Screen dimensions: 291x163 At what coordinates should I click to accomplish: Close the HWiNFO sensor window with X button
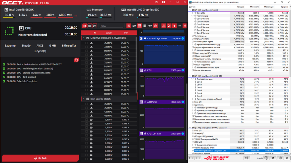287,158
